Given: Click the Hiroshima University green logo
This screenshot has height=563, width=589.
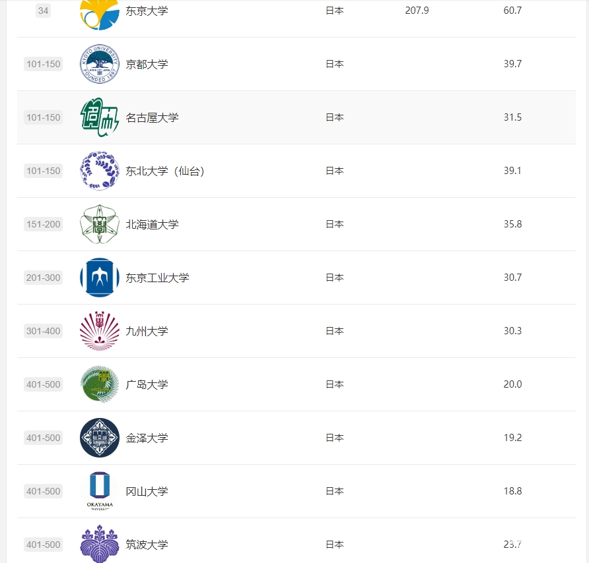Looking at the screenshot, I should 100,384.
